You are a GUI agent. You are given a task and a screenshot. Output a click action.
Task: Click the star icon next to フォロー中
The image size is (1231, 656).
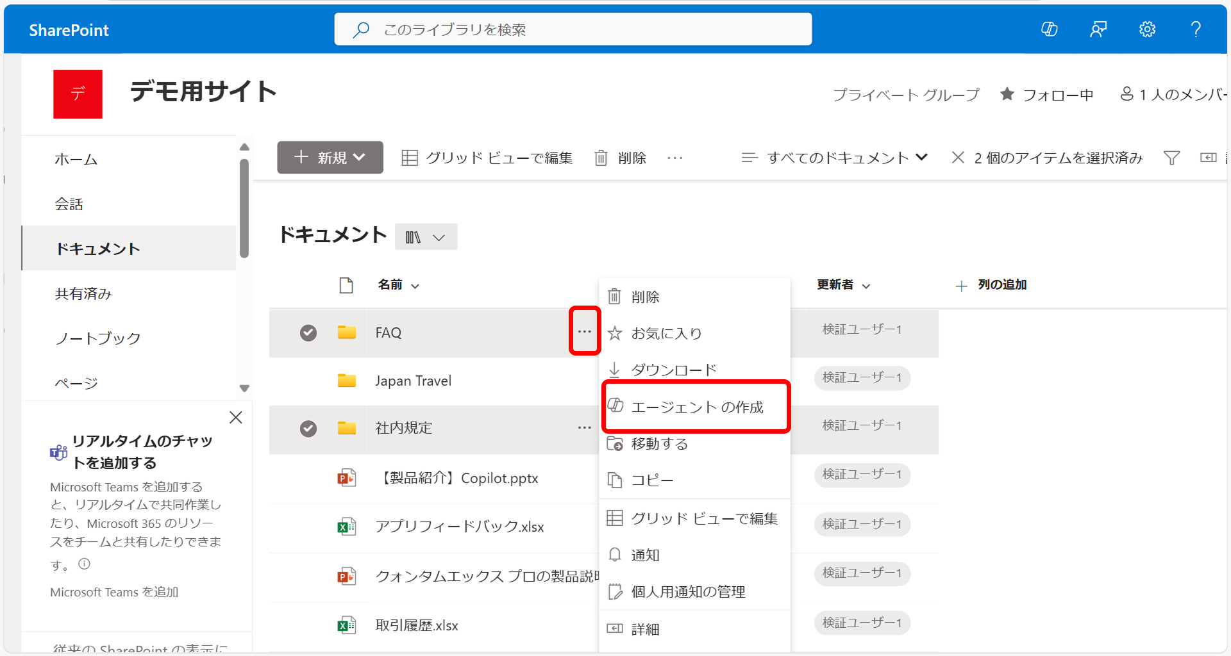[x=1007, y=94]
